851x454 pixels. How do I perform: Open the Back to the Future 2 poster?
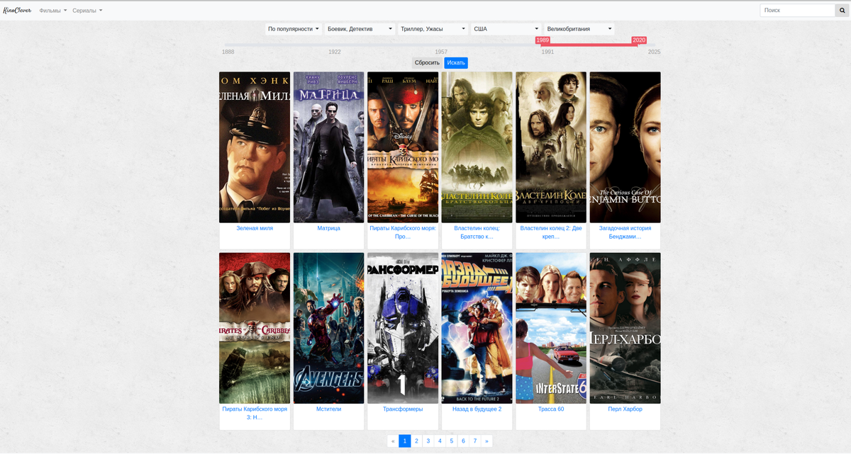coord(477,328)
